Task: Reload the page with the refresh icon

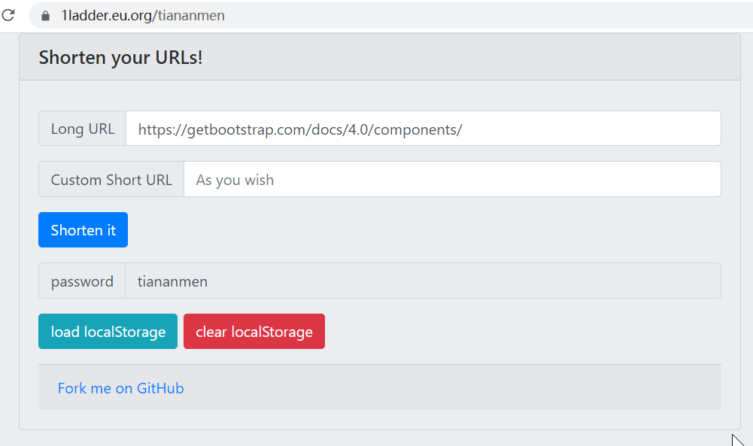Action: [x=8, y=15]
